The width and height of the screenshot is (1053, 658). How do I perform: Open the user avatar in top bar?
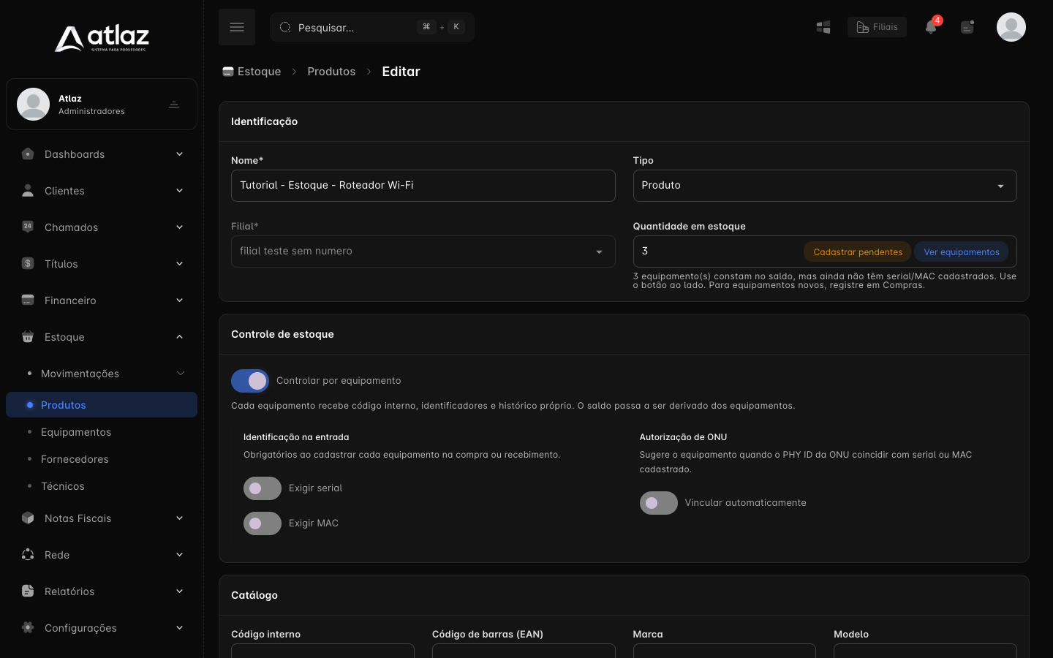coord(1011,27)
